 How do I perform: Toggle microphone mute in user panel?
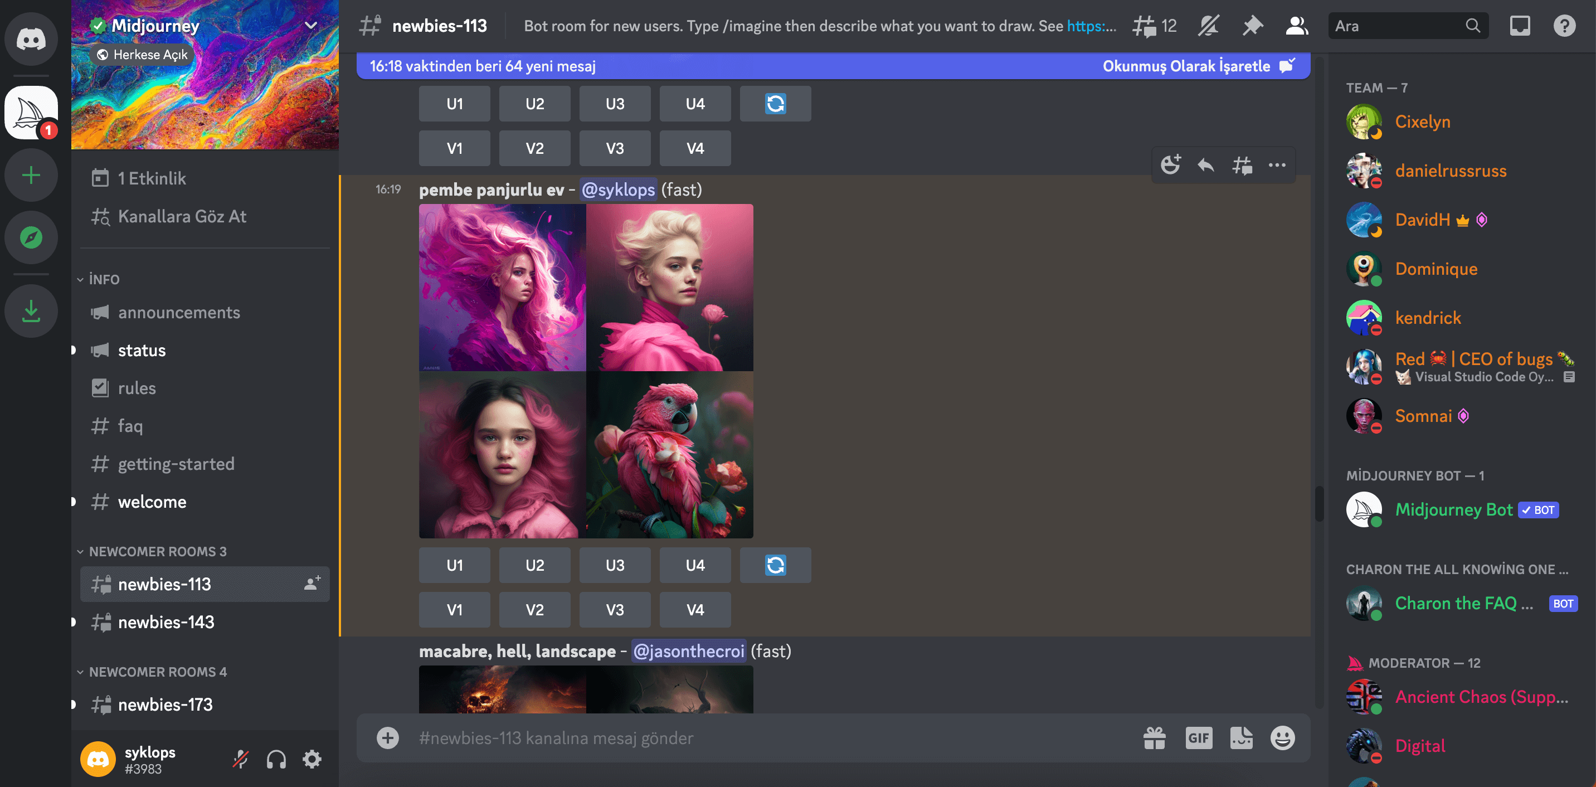coord(240,759)
